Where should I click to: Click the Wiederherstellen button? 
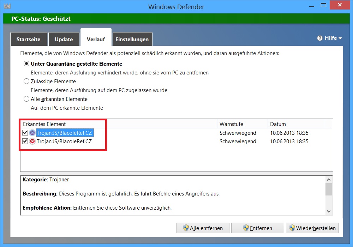[312, 228]
